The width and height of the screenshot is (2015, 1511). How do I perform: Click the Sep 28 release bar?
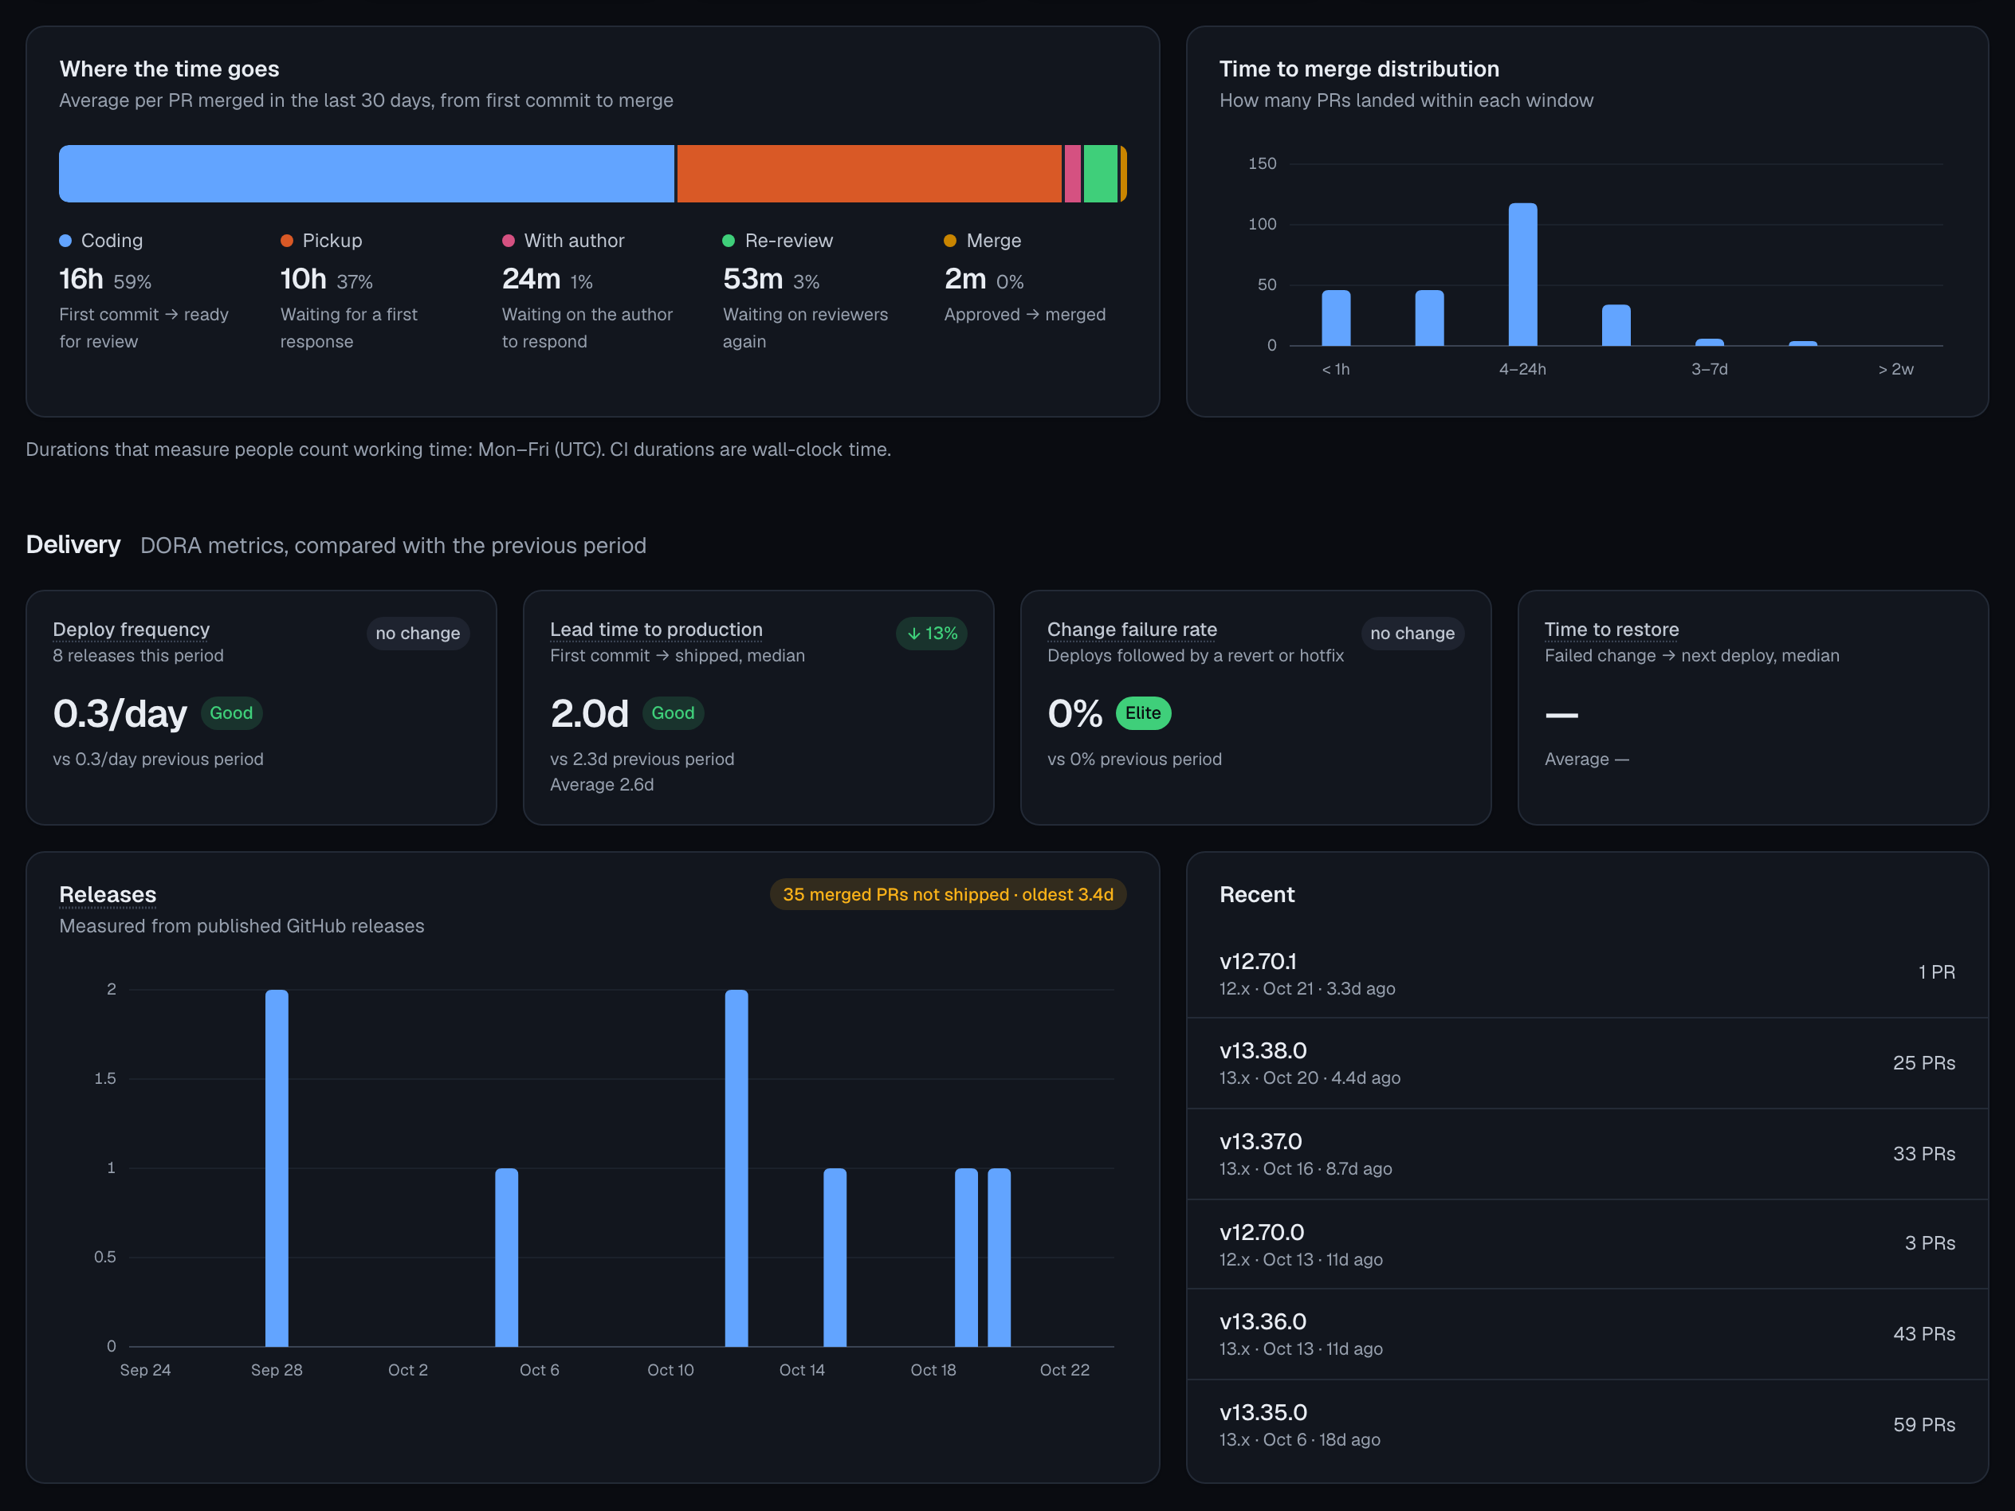277,1168
